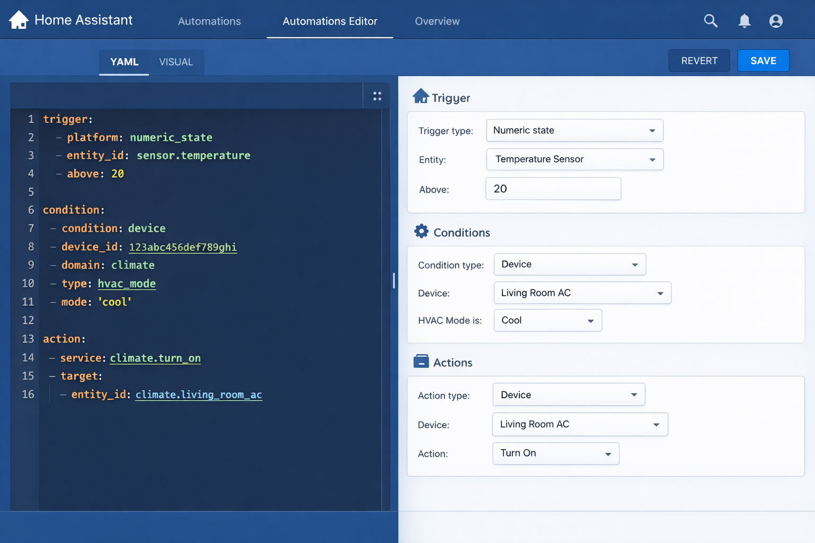Click the Actions section heading
Viewport: 815px width, 543px height.
tap(453, 362)
